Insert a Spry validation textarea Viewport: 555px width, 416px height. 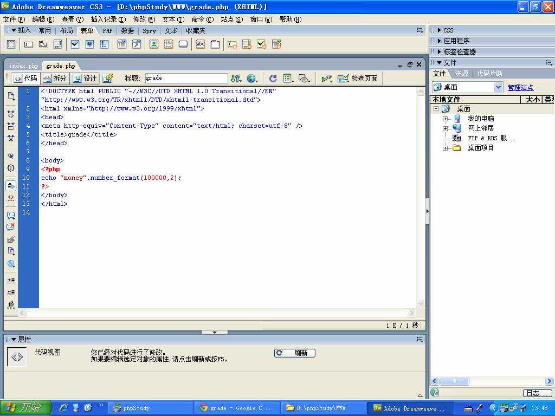247,44
